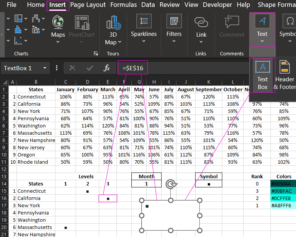Click the 3D Map icon

point(111,26)
